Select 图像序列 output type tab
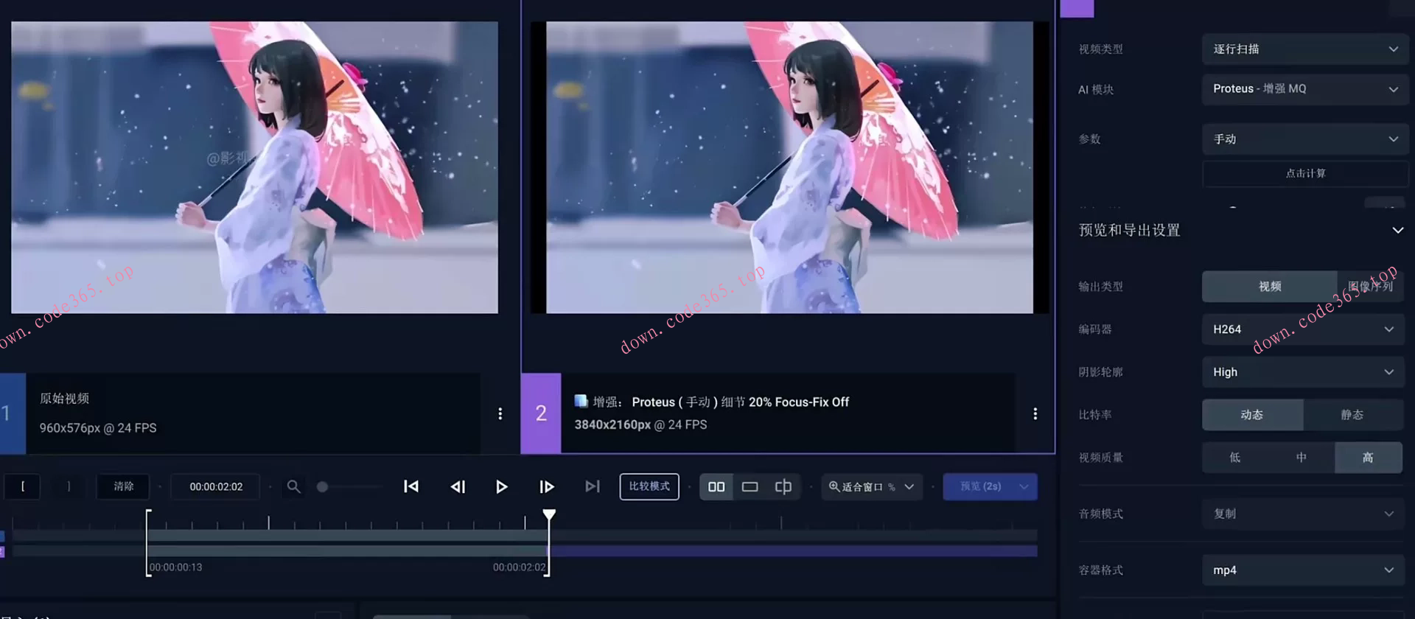The image size is (1415, 619). pos(1369,287)
